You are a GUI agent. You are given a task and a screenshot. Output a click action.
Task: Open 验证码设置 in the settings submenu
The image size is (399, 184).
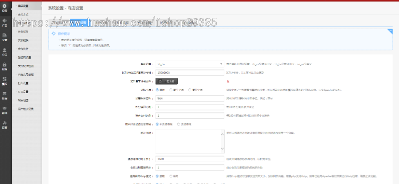pos(24,58)
